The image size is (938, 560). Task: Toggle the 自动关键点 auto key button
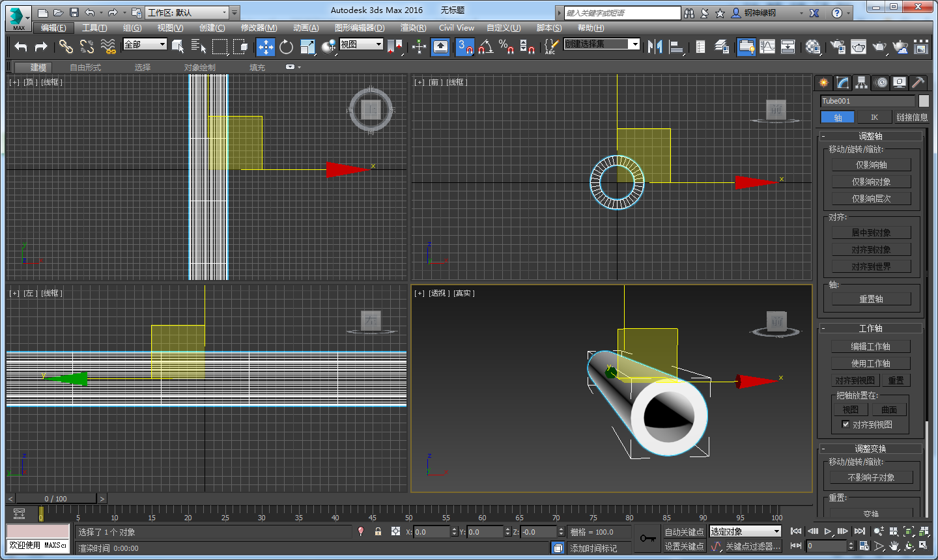click(684, 532)
